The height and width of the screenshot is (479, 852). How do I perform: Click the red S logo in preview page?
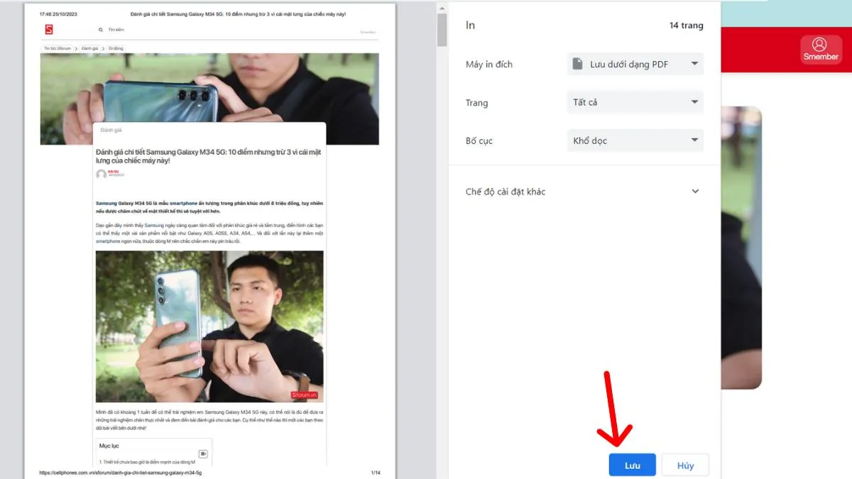pyautogui.click(x=49, y=29)
